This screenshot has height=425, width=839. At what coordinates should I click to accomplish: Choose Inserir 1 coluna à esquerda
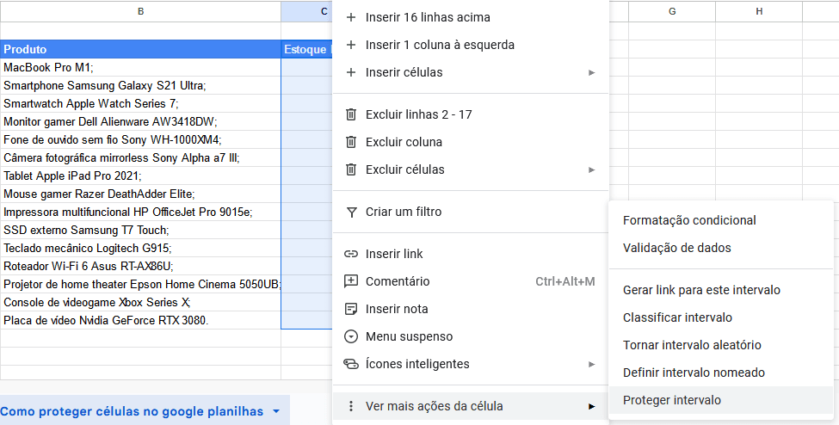440,45
